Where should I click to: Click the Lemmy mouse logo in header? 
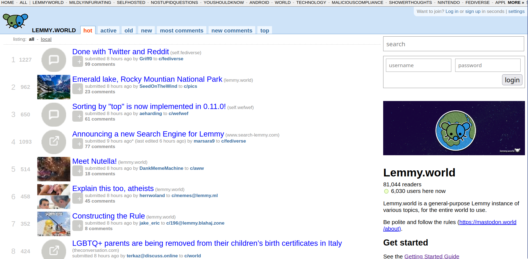coord(15,21)
